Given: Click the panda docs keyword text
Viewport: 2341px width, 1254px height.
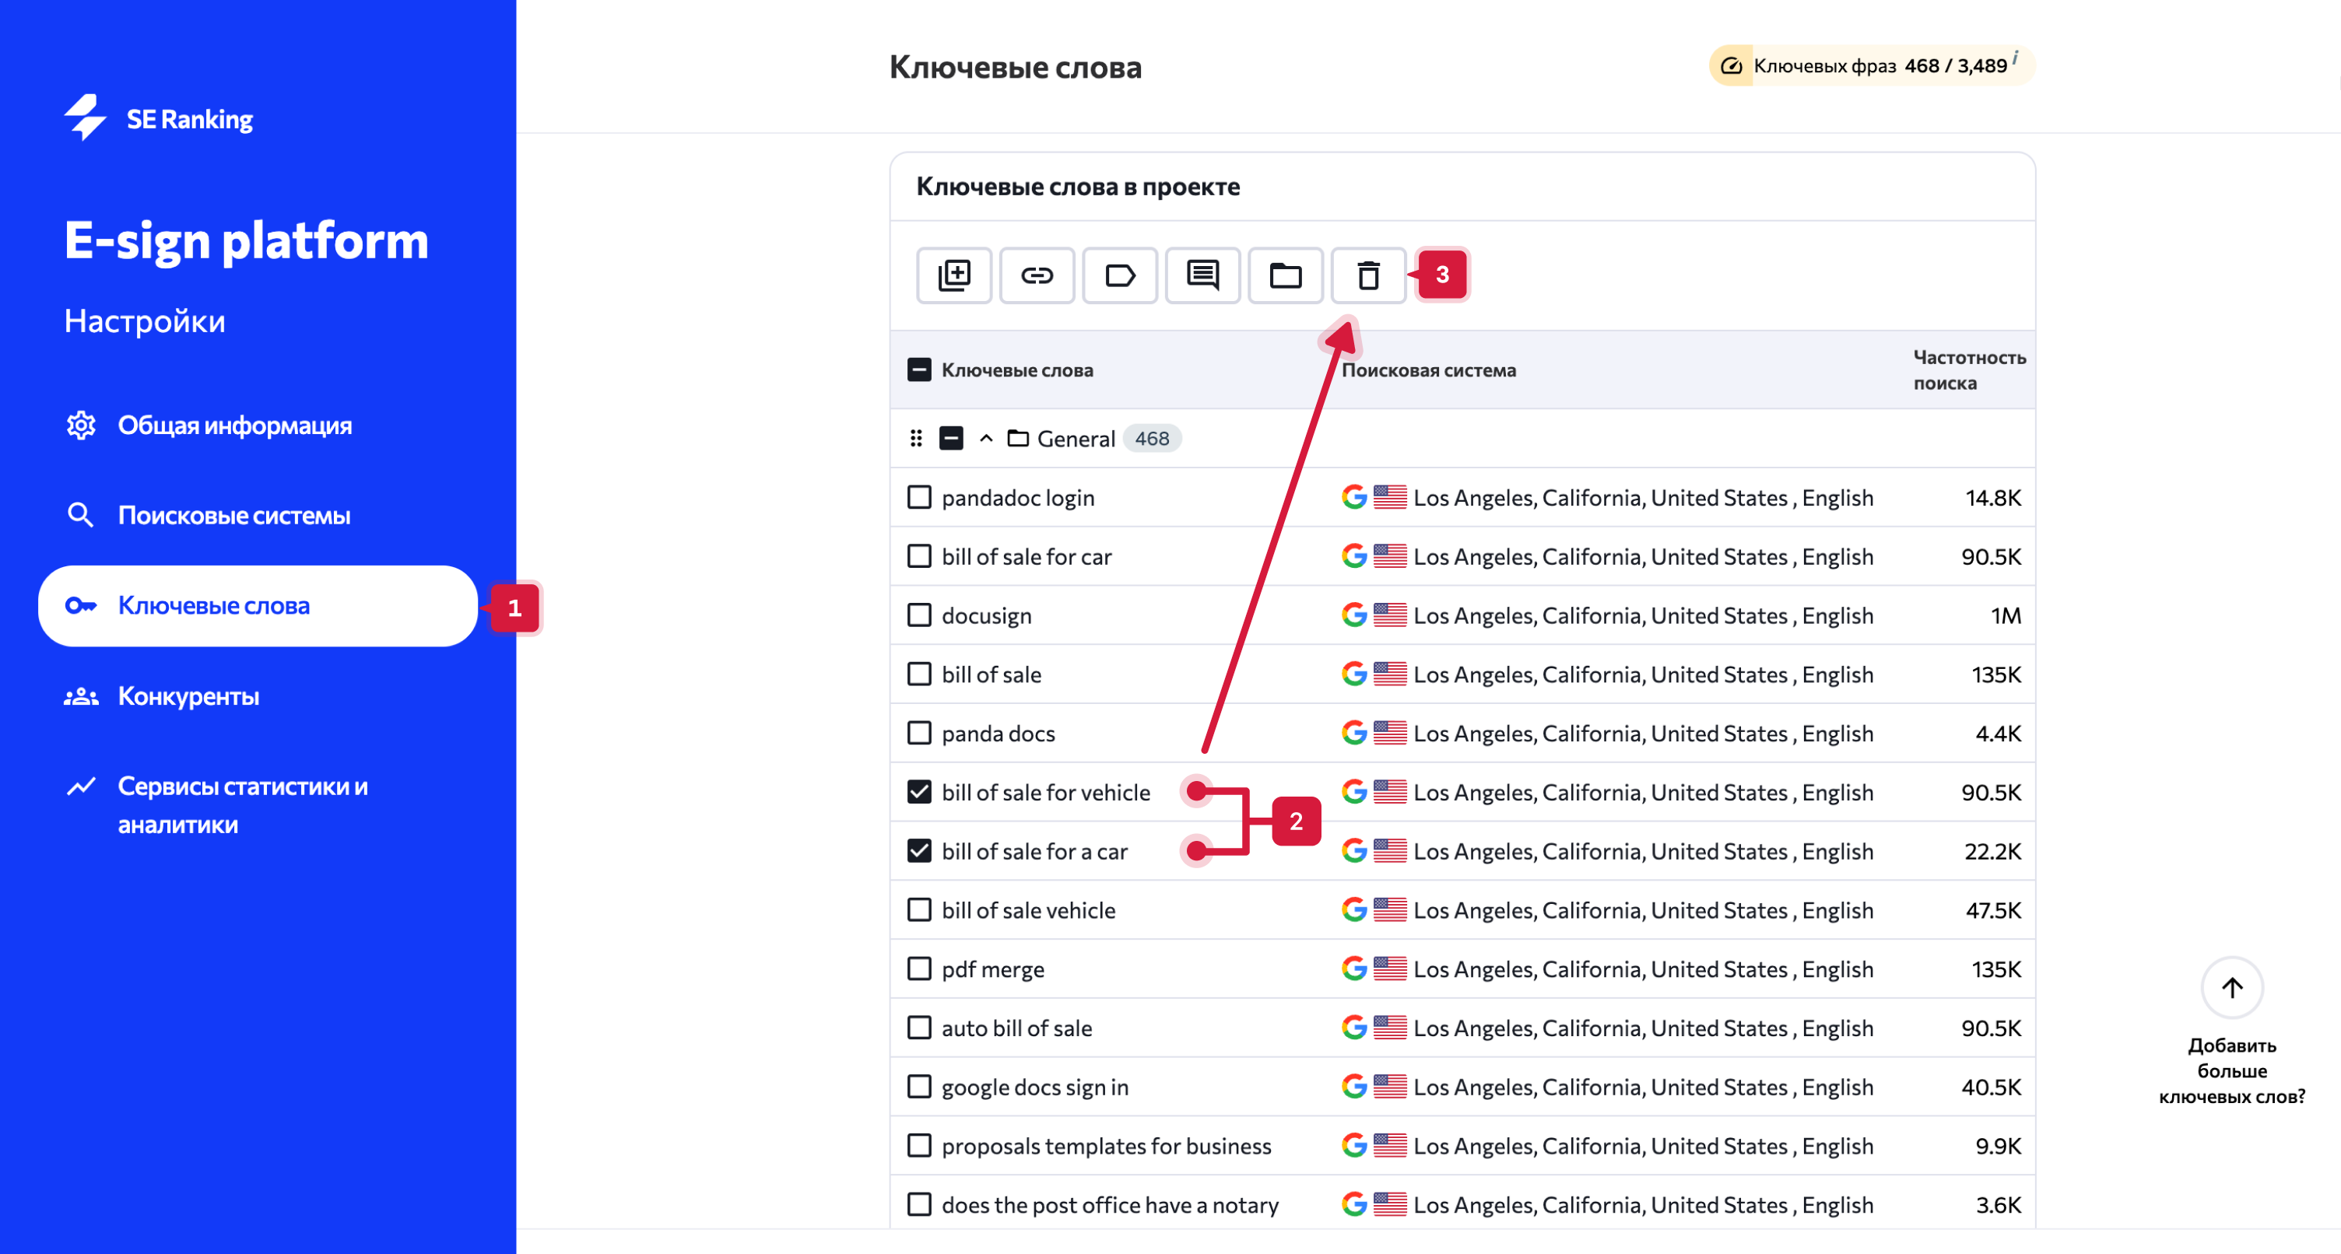Looking at the screenshot, I should pos(998,734).
